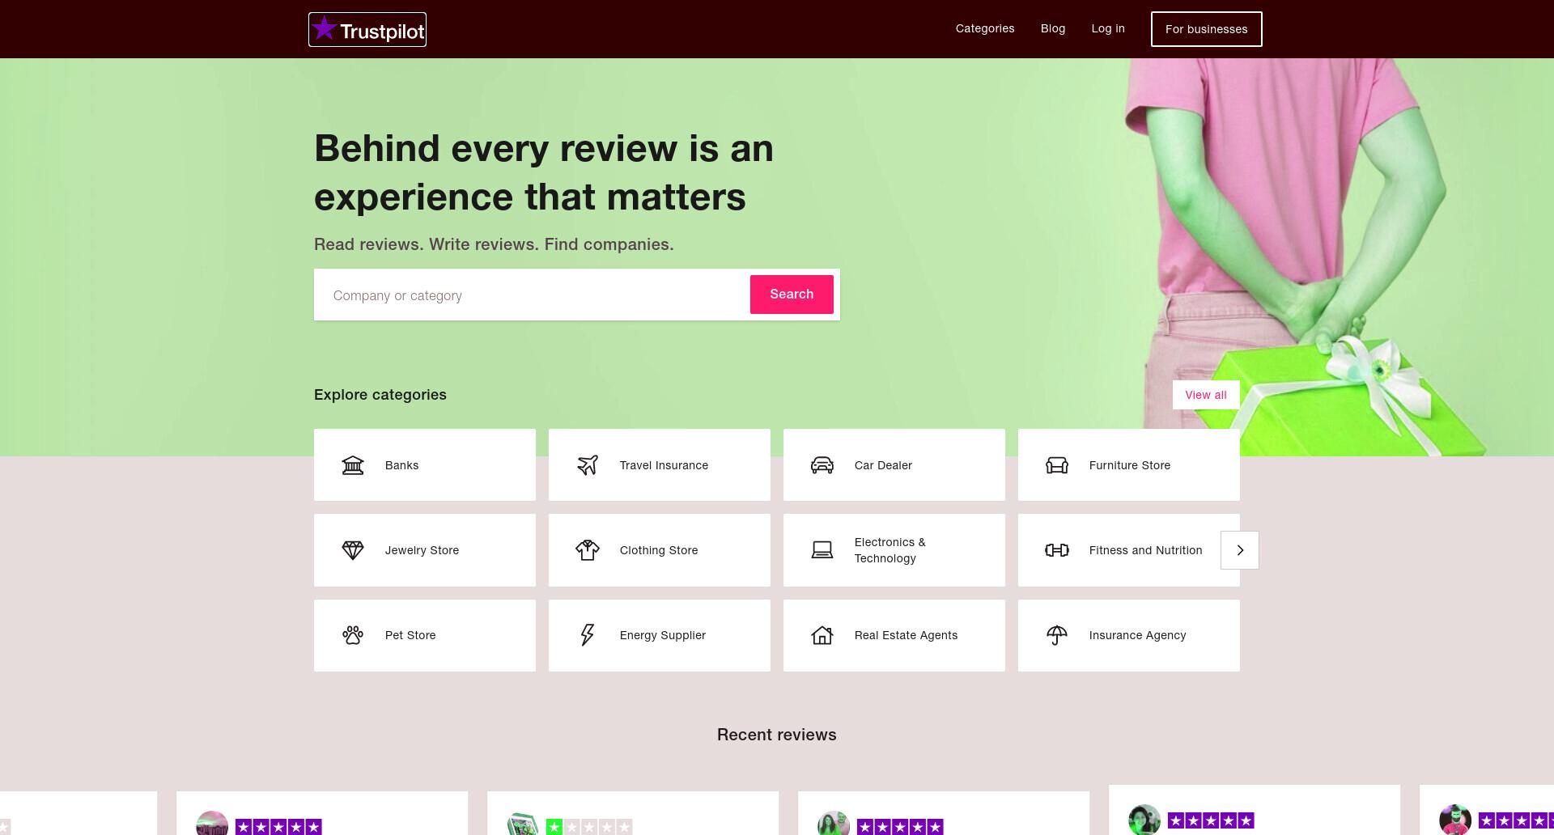Open the Energy Supplier category label
Viewport: 1554px width, 835px height.
tap(663, 635)
